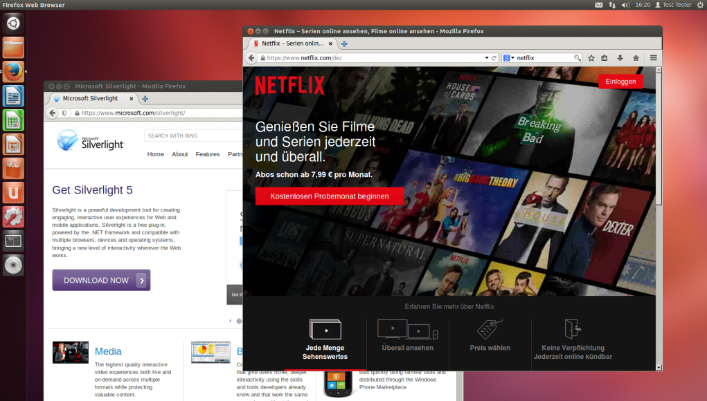707x401 pixels.
Task: Open the downloads arrow icon
Action: coord(620,58)
